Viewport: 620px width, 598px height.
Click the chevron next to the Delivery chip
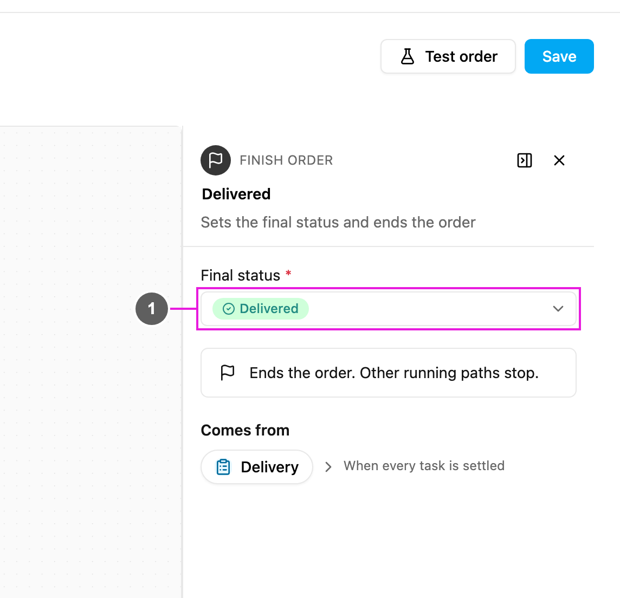(x=328, y=467)
